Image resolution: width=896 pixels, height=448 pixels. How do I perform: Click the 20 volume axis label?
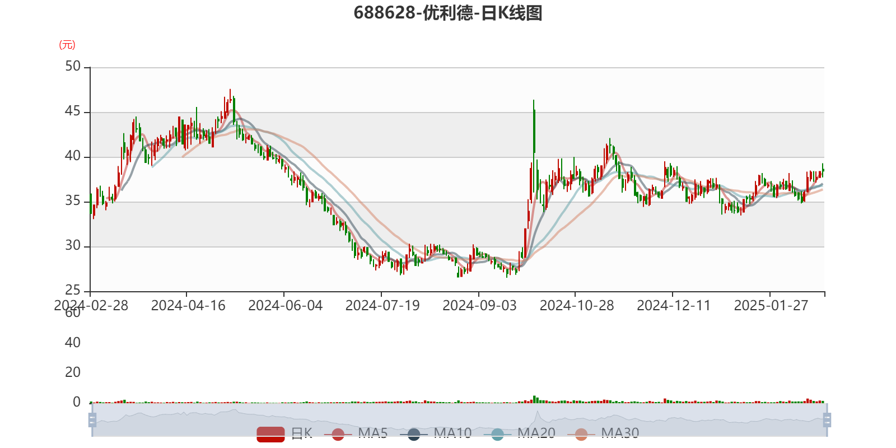pos(73,372)
